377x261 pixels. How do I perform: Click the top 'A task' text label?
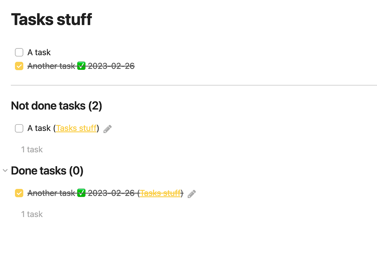click(x=39, y=52)
